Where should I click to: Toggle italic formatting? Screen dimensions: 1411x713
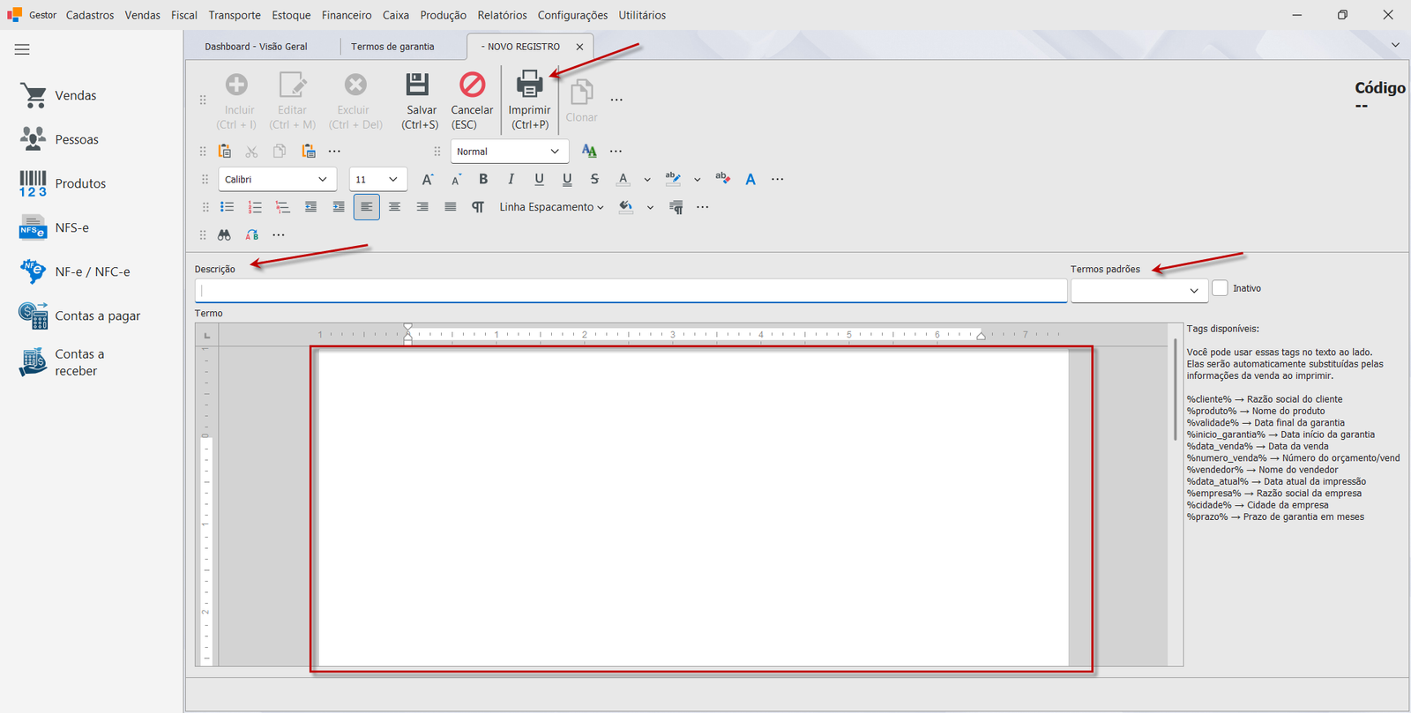tap(511, 179)
